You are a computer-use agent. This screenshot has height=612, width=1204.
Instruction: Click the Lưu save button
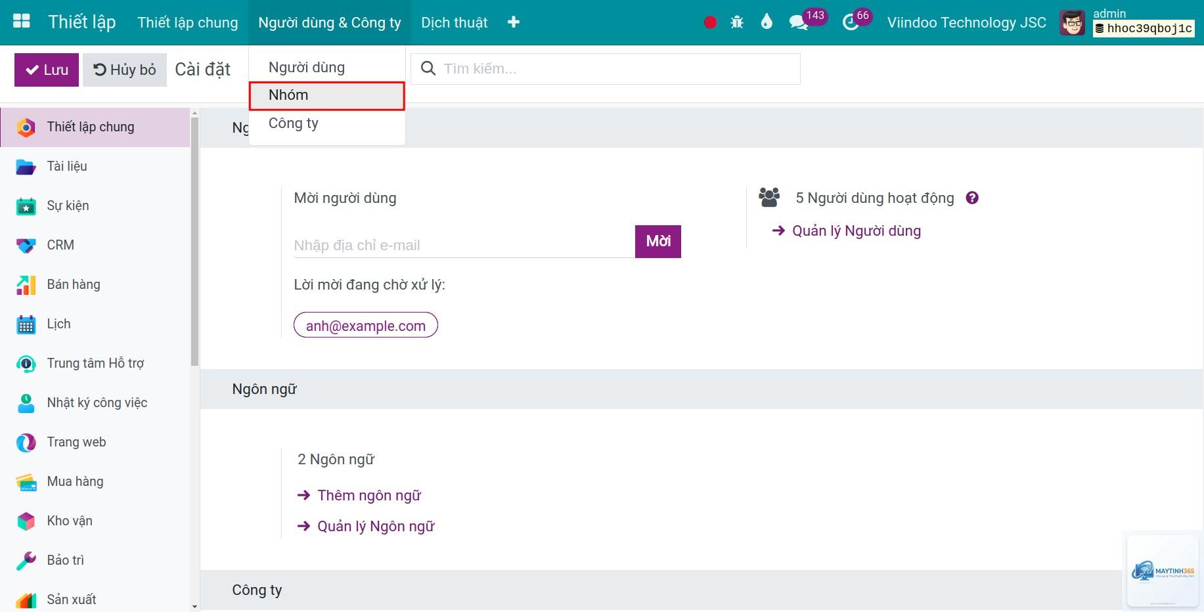[47, 70]
